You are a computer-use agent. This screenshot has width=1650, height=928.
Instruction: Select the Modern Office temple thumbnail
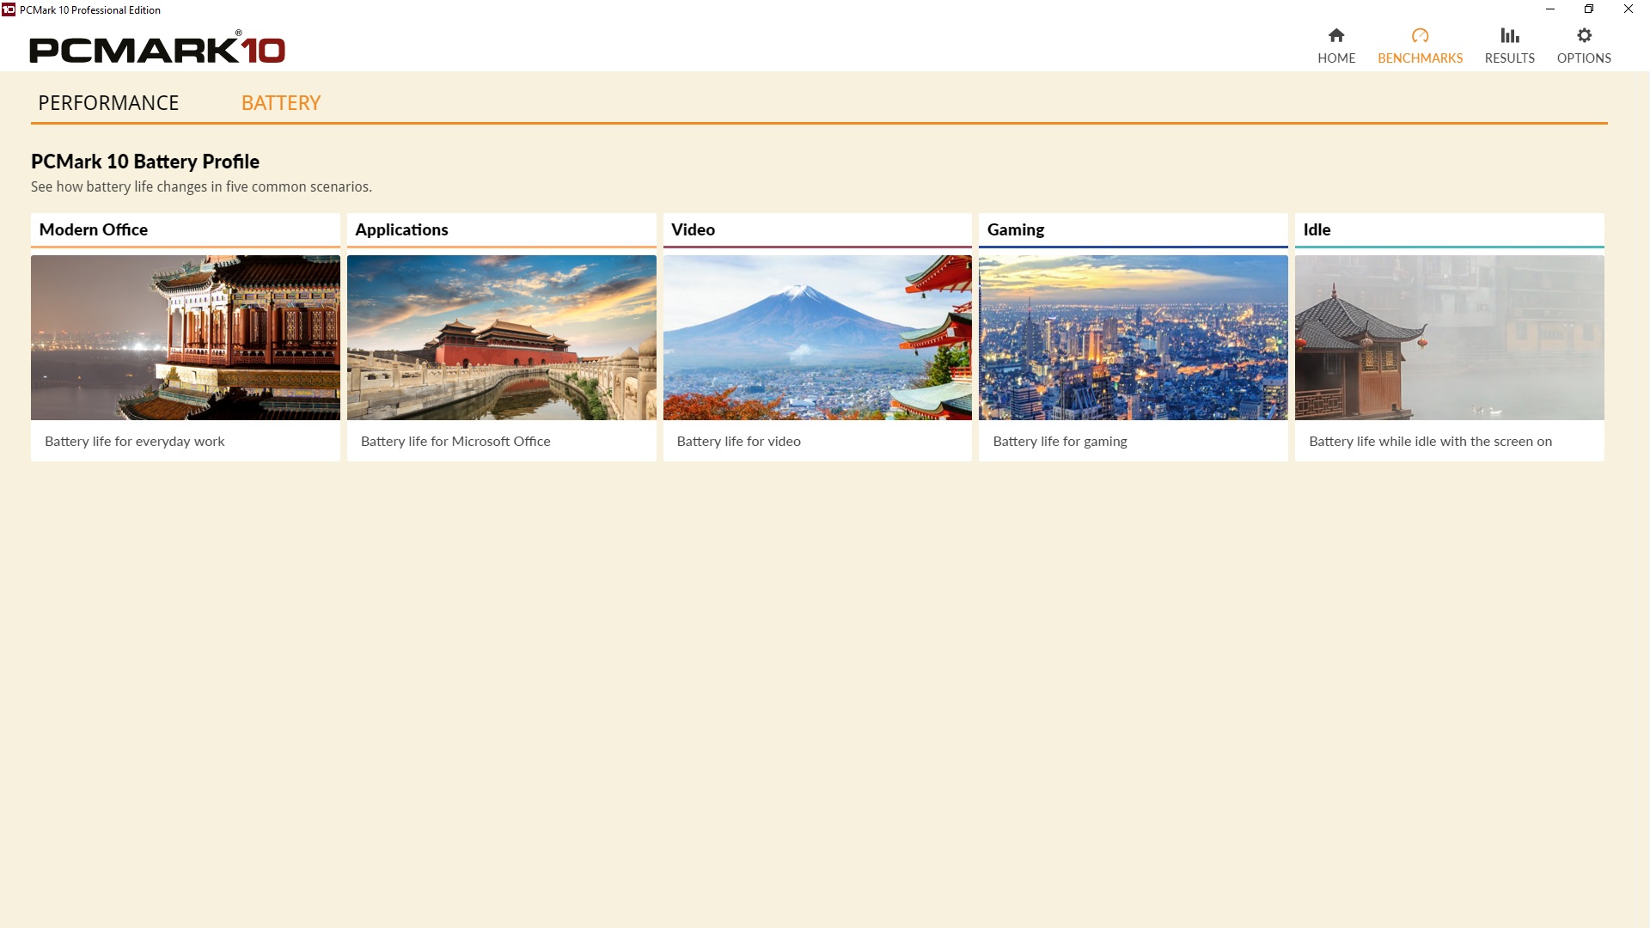[x=186, y=338]
